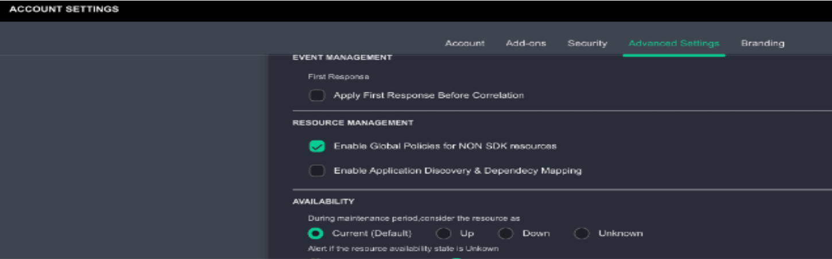Click the 'During maintenance period' description text

(414, 218)
